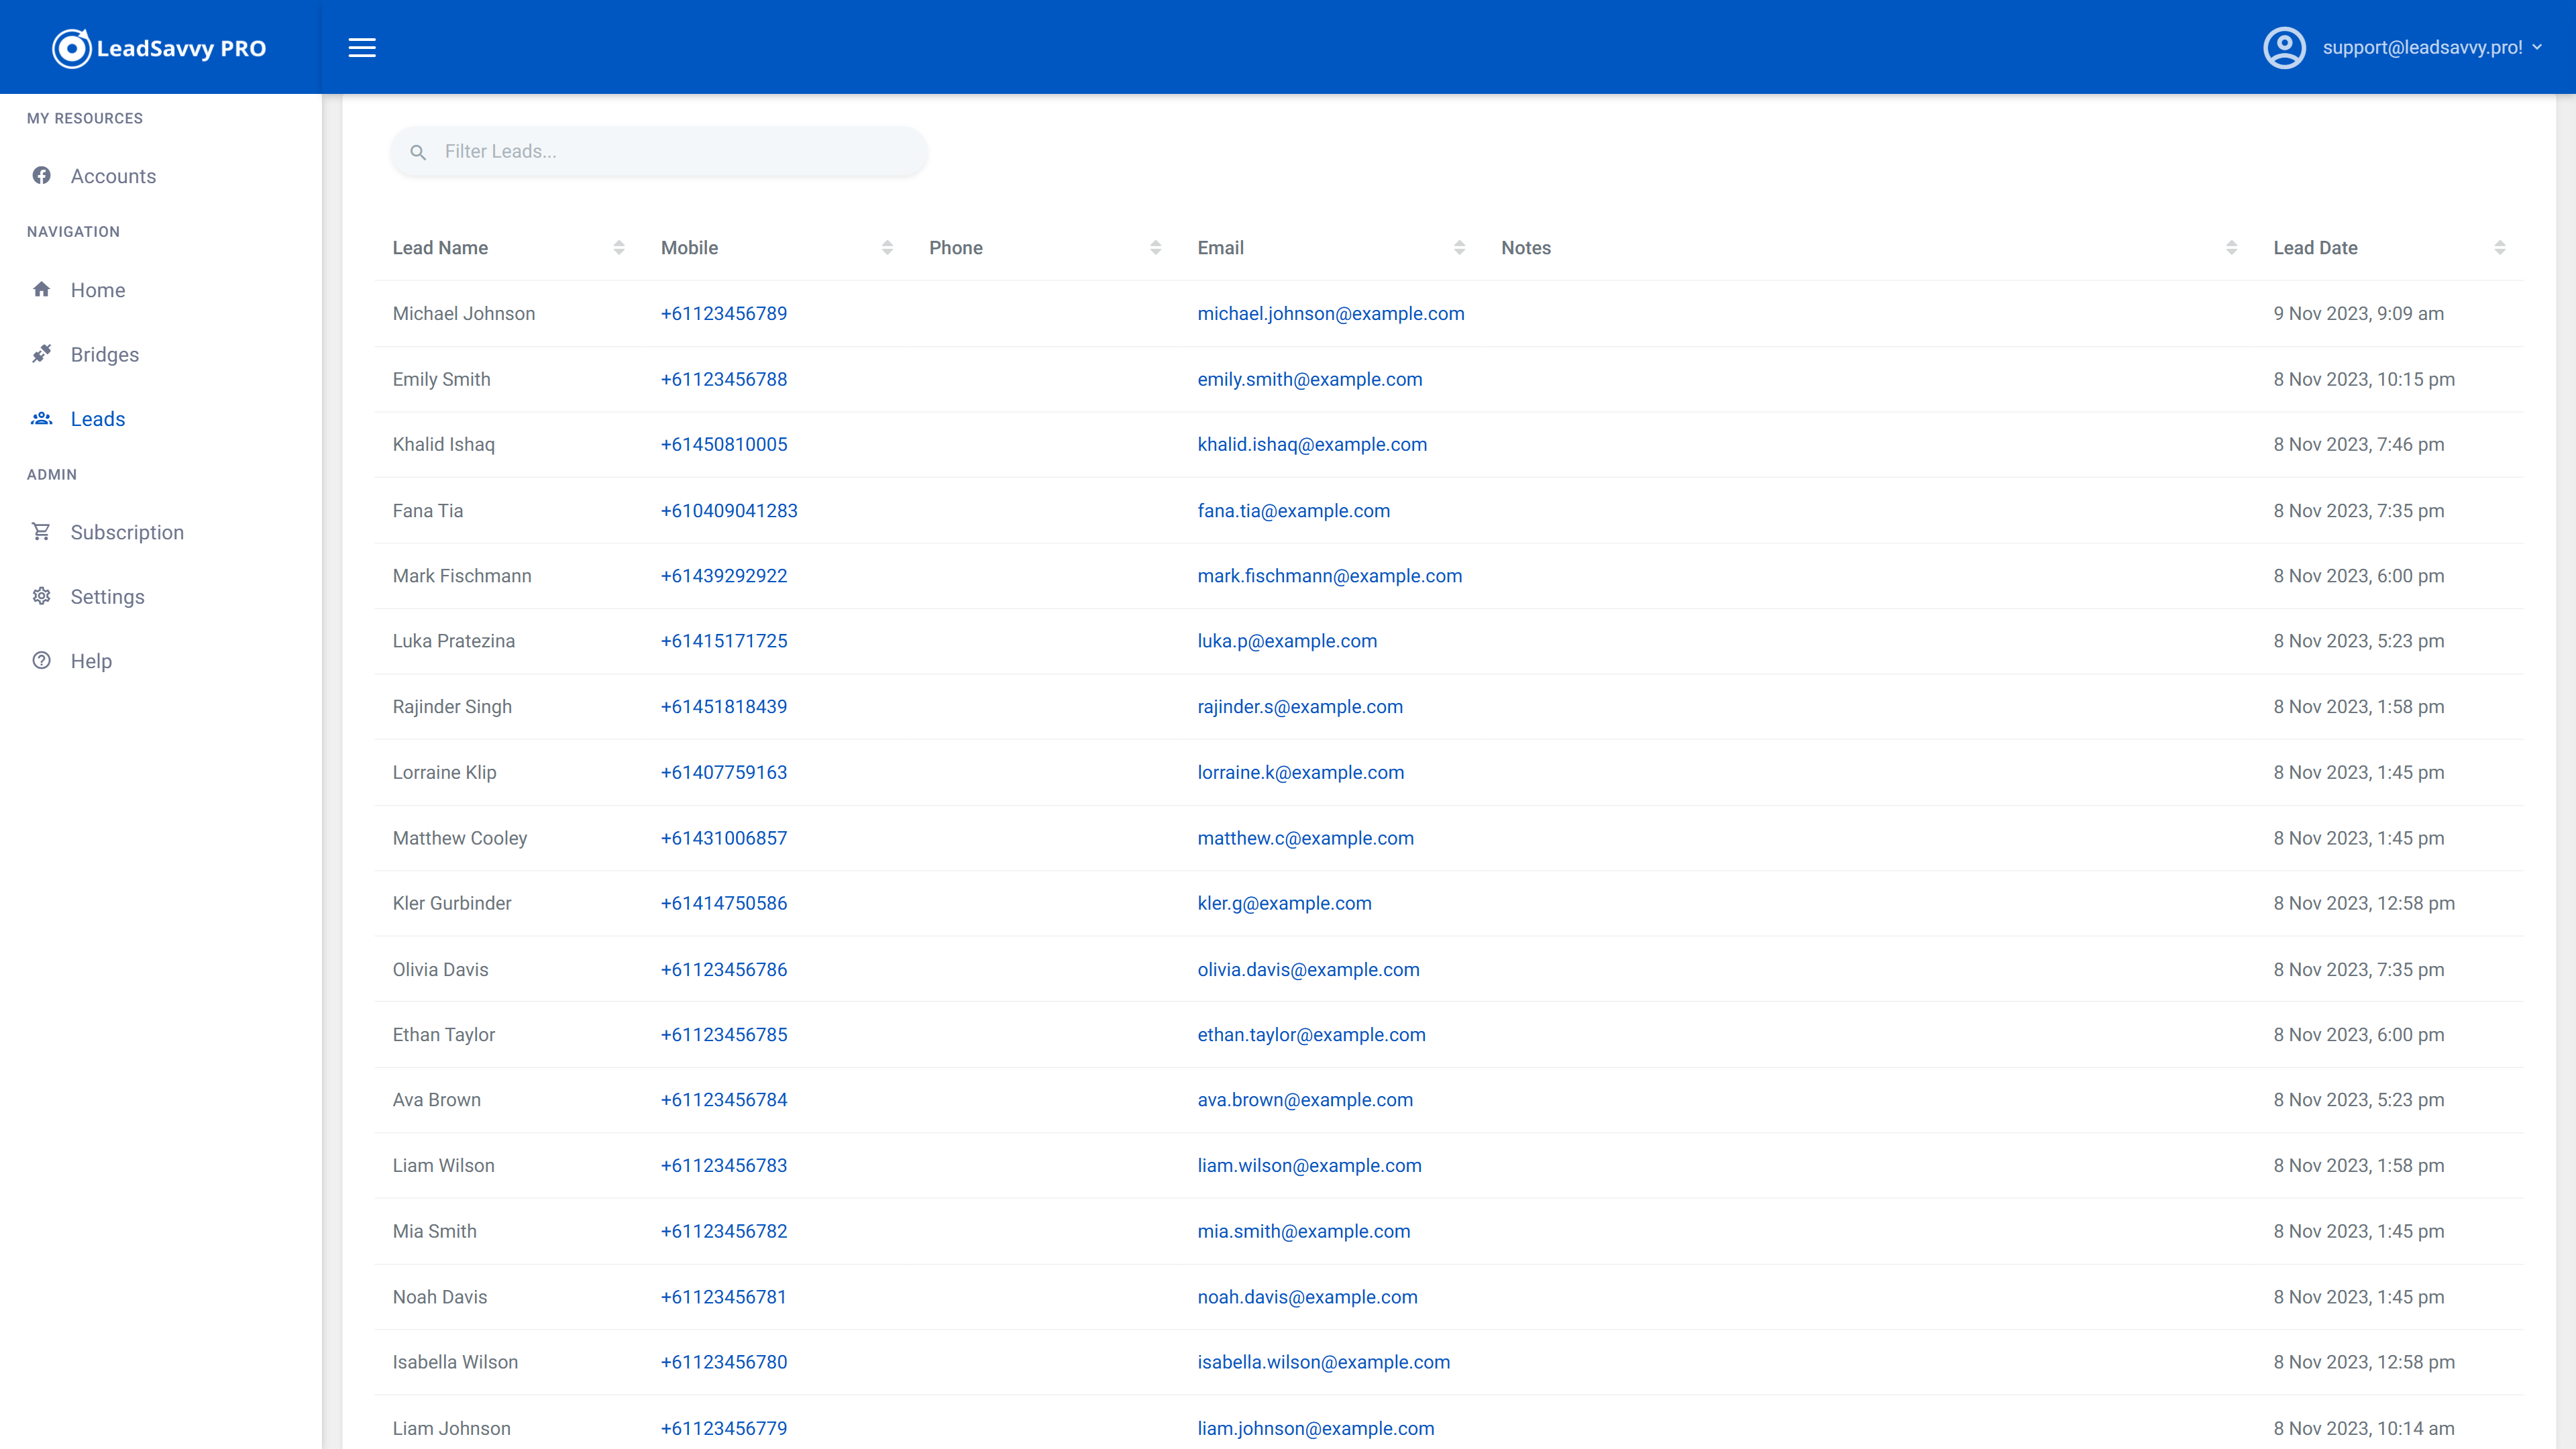Sort by Phone column arrows
The image size is (2576, 1449).
(1156, 248)
